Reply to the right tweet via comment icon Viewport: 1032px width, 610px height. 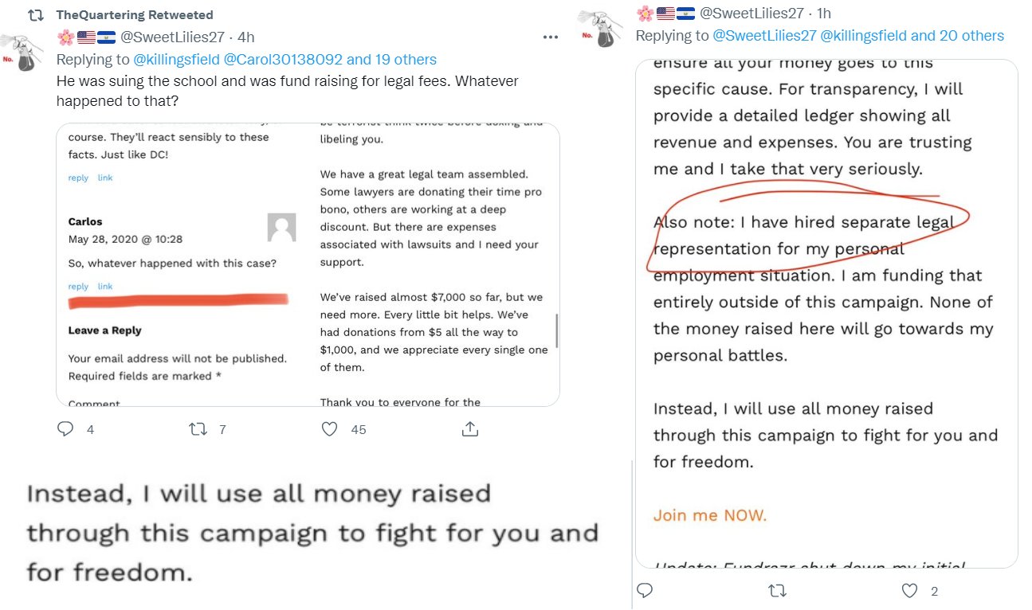645,590
